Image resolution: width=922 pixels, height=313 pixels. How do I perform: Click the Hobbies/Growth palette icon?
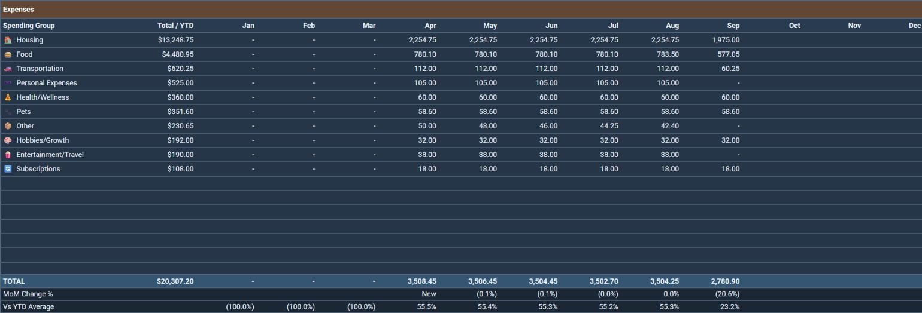[x=8, y=140]
